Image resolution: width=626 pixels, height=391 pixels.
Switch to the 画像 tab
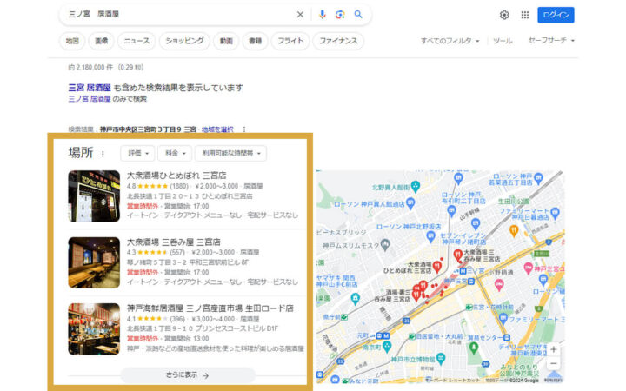click(x=102, y=41)
